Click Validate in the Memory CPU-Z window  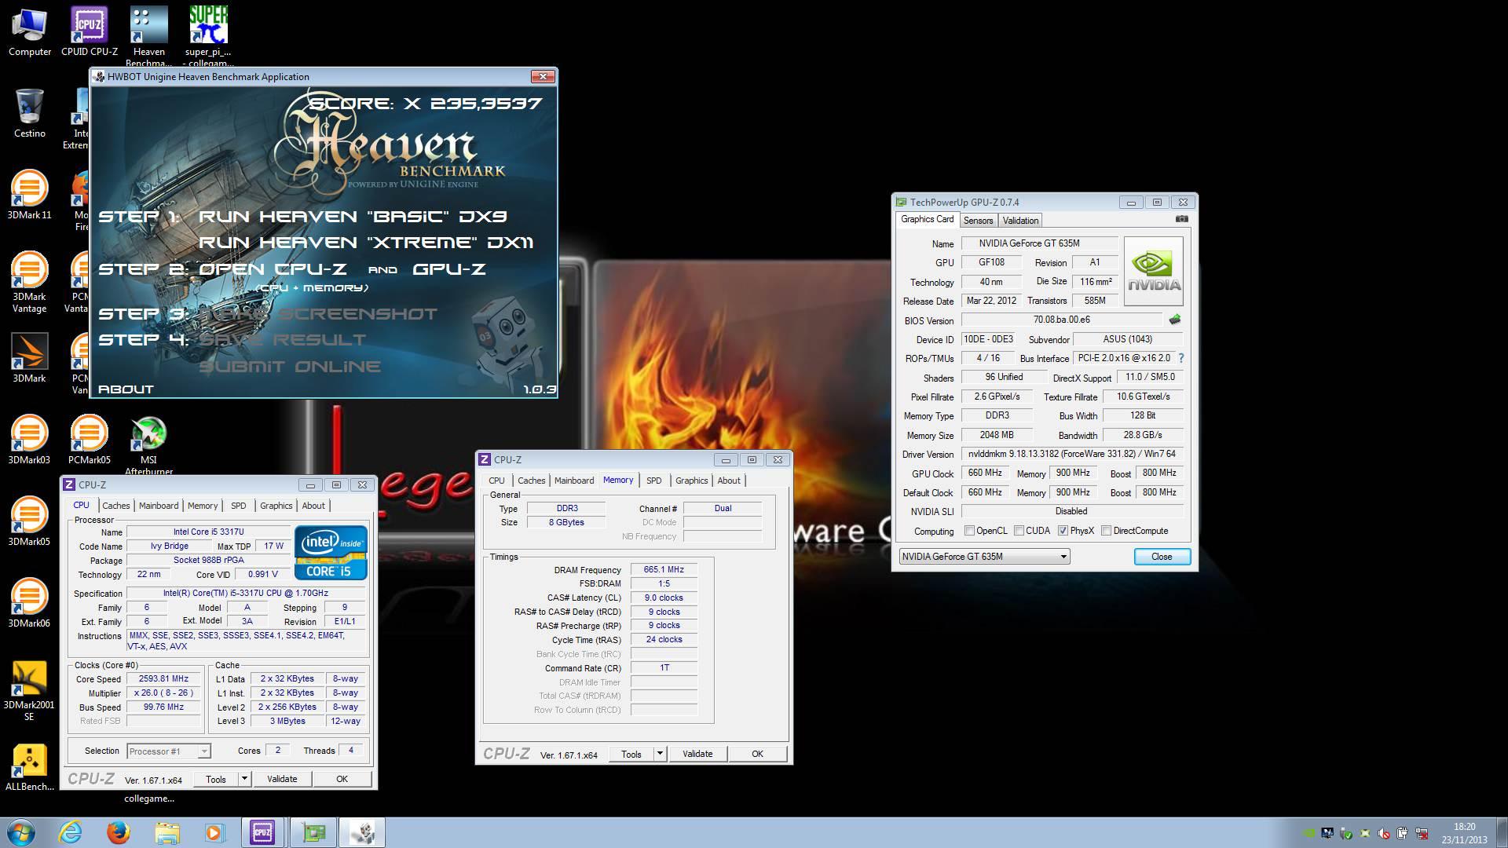[697, 754]
